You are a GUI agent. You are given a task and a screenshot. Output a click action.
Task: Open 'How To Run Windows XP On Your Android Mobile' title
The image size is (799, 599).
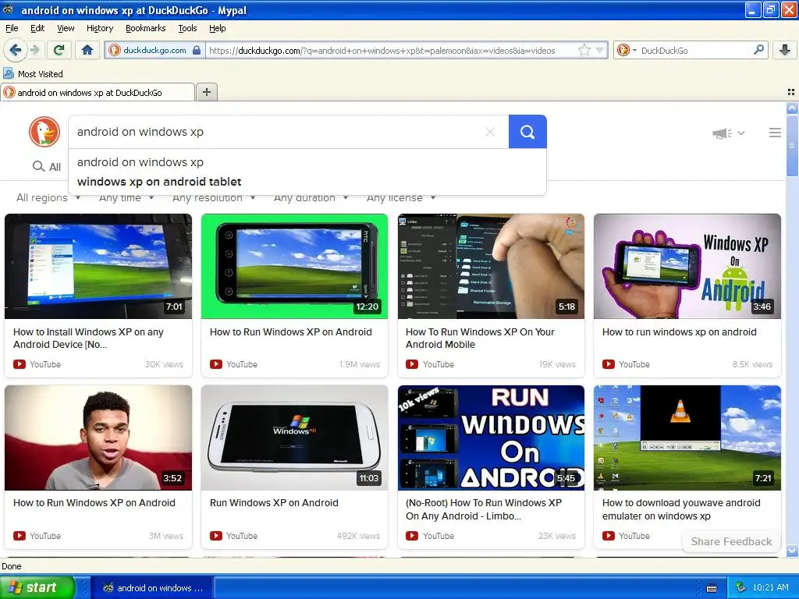point(480,338)
